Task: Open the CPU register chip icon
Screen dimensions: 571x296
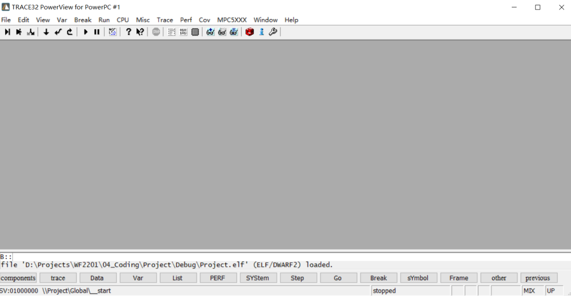Action: (195, 32)
